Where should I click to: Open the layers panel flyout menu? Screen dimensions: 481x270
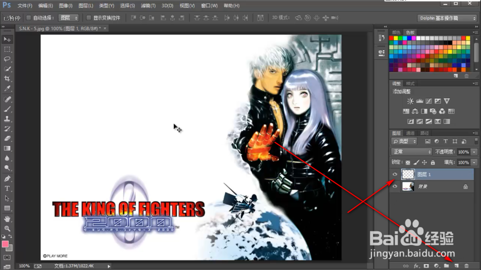tap(475, 133)
